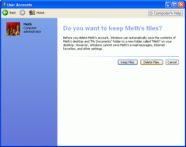Viewport: 186px width, 147px height.
Task: Click the green Back arrow icon
Action: pos(5,13)
